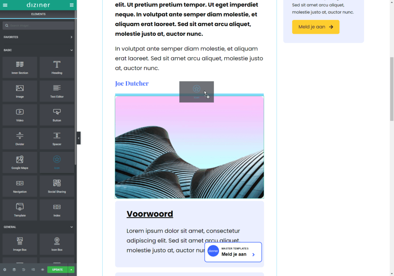Select the Heading widget

pyautogui.click(x=57, y=67)
